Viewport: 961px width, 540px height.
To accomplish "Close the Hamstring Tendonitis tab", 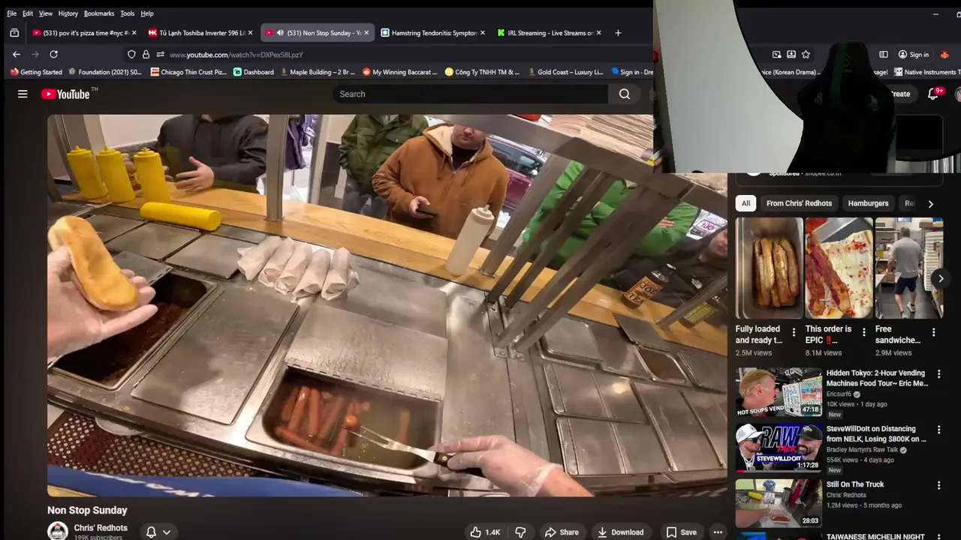I will [482, 33].
